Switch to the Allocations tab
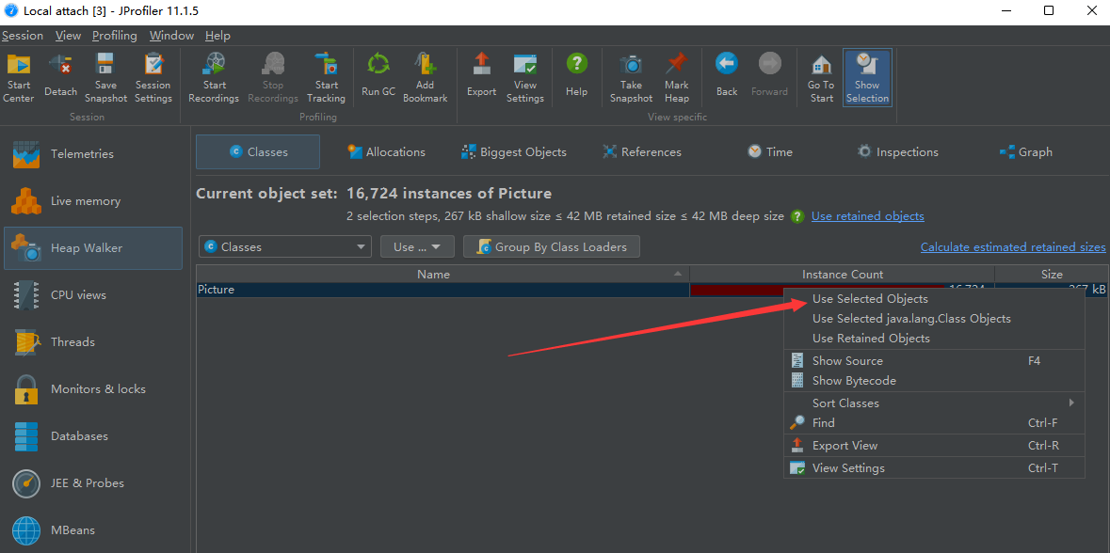This screenshot has height=553, width=1110. point(386,152)
